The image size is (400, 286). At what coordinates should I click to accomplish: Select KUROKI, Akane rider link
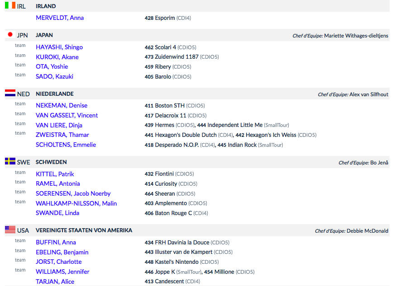[57, 57]
